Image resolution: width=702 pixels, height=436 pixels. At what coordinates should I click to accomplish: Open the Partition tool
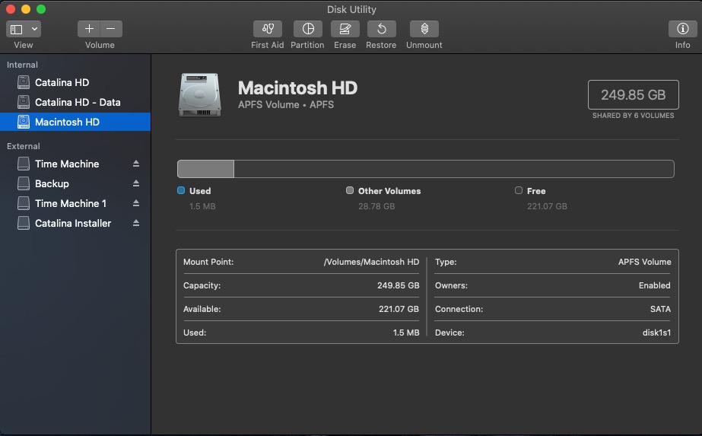[x=307, y=29]
